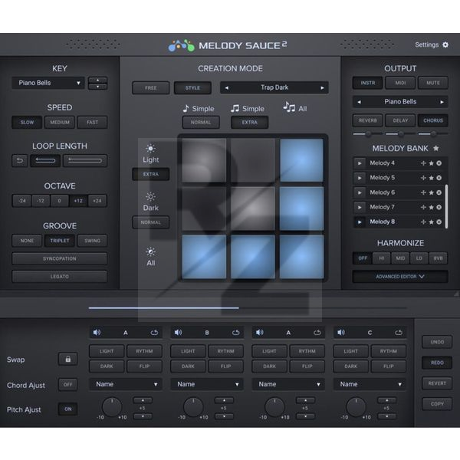Open Name dropdown under second section A
This screenshot has width=460, height=460.
[x=288, y=384]
